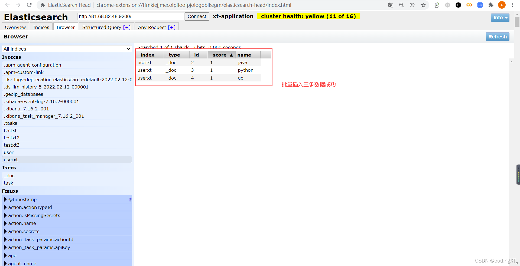The image size is (520, 266).
Task: Click the Connect button
Action: click(x=197, y=17)
